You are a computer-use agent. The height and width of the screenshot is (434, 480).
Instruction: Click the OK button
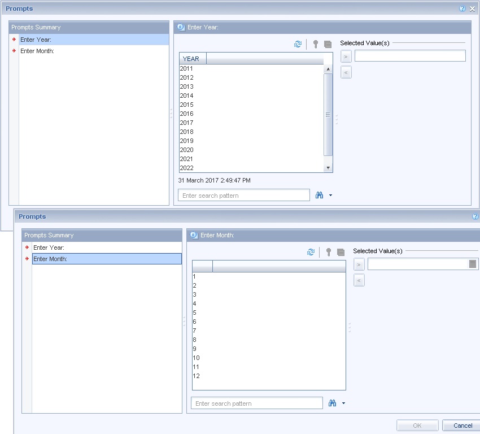417,425
